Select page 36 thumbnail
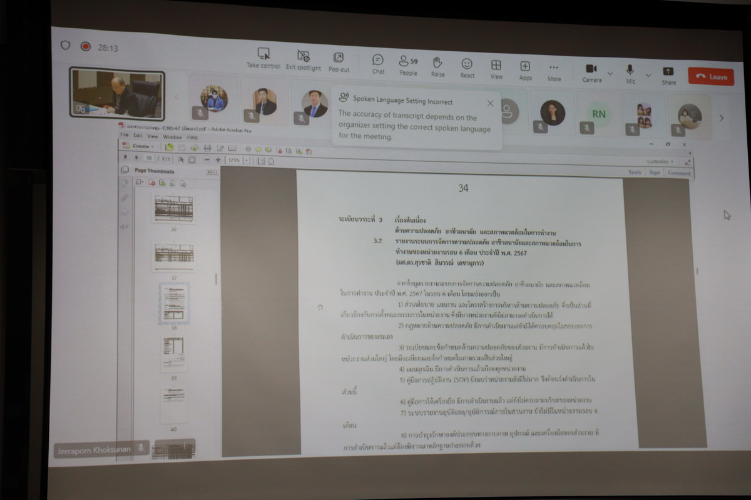751x500 pixels. point(173,209)
